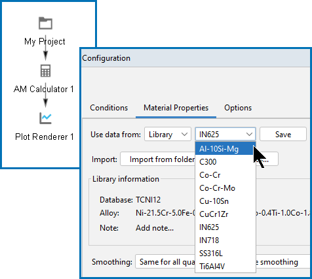Choose Al-10Si-Mg from the list

225,148
